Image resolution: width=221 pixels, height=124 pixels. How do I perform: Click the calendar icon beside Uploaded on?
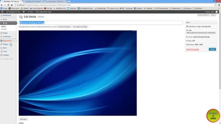pyautogui.click(x=187, y=27)
